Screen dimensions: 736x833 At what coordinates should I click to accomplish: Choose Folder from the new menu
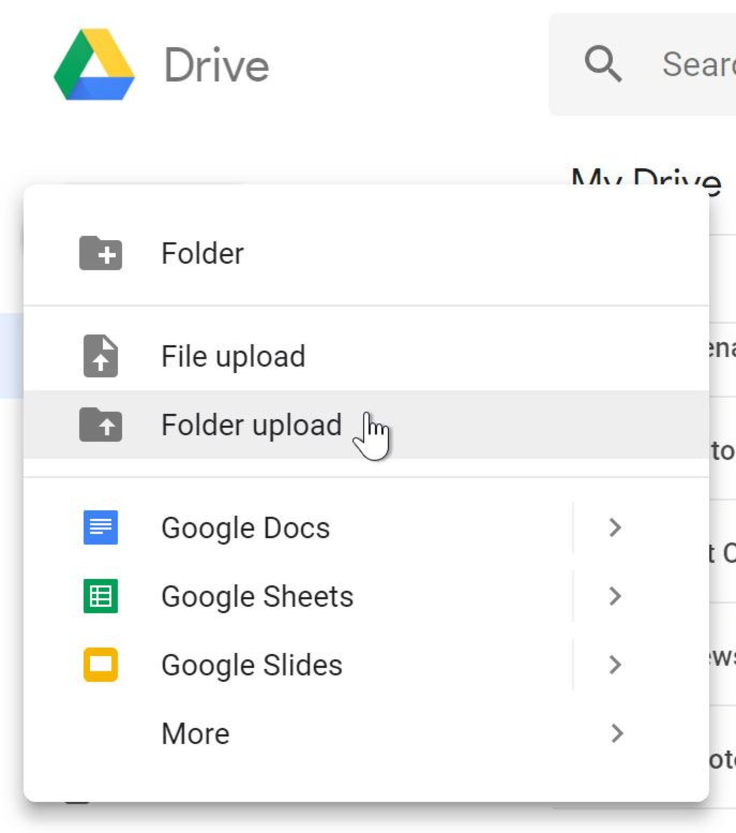(366, 253)
